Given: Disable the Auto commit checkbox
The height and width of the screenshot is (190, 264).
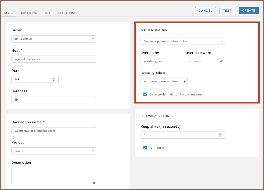Looking at the screenshot, I should pyautogui.click(x=145, y=148).
